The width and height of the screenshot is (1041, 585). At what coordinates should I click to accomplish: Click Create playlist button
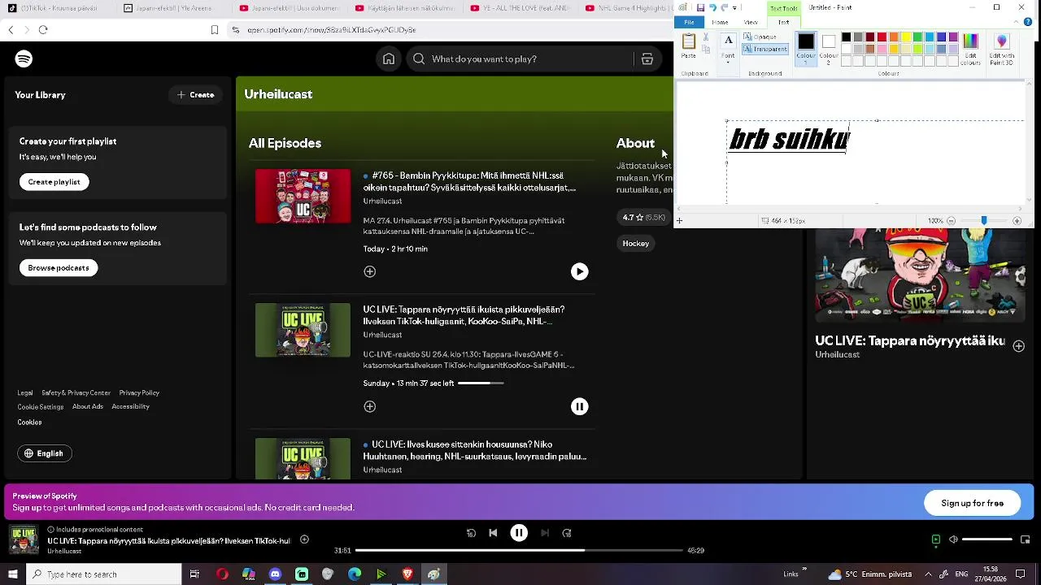(x=54, y=182)
